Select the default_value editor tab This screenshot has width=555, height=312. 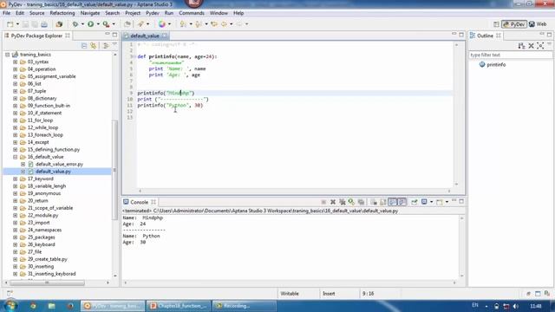point(145,36)
